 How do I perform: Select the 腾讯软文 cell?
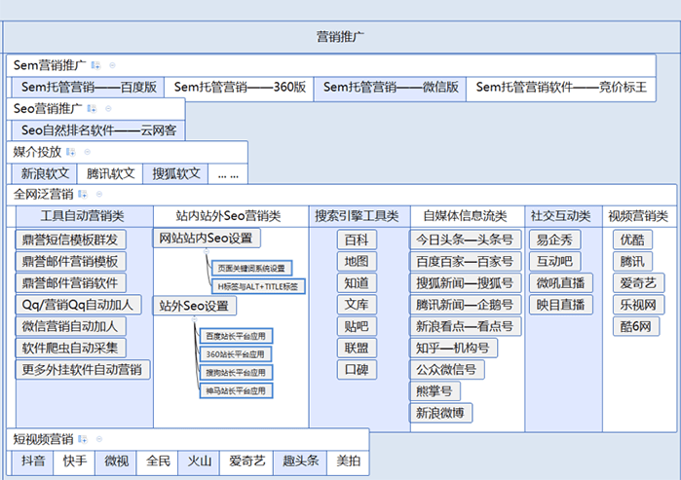click(110, 173)
